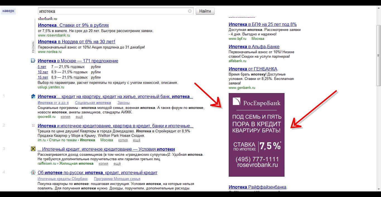
Task: Open 'Ипотека в БПФ на 25 лет под 8%' ad
Action: [263, 25]
